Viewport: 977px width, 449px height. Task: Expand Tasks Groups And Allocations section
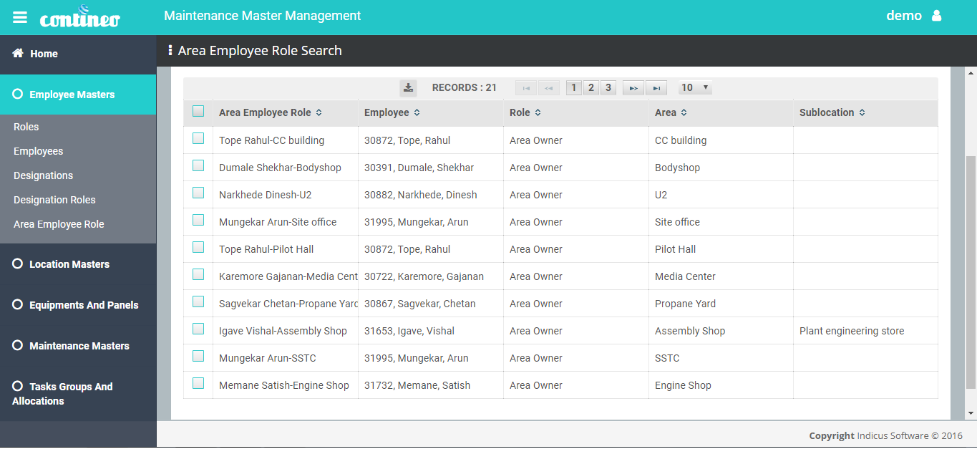(78, 394)
